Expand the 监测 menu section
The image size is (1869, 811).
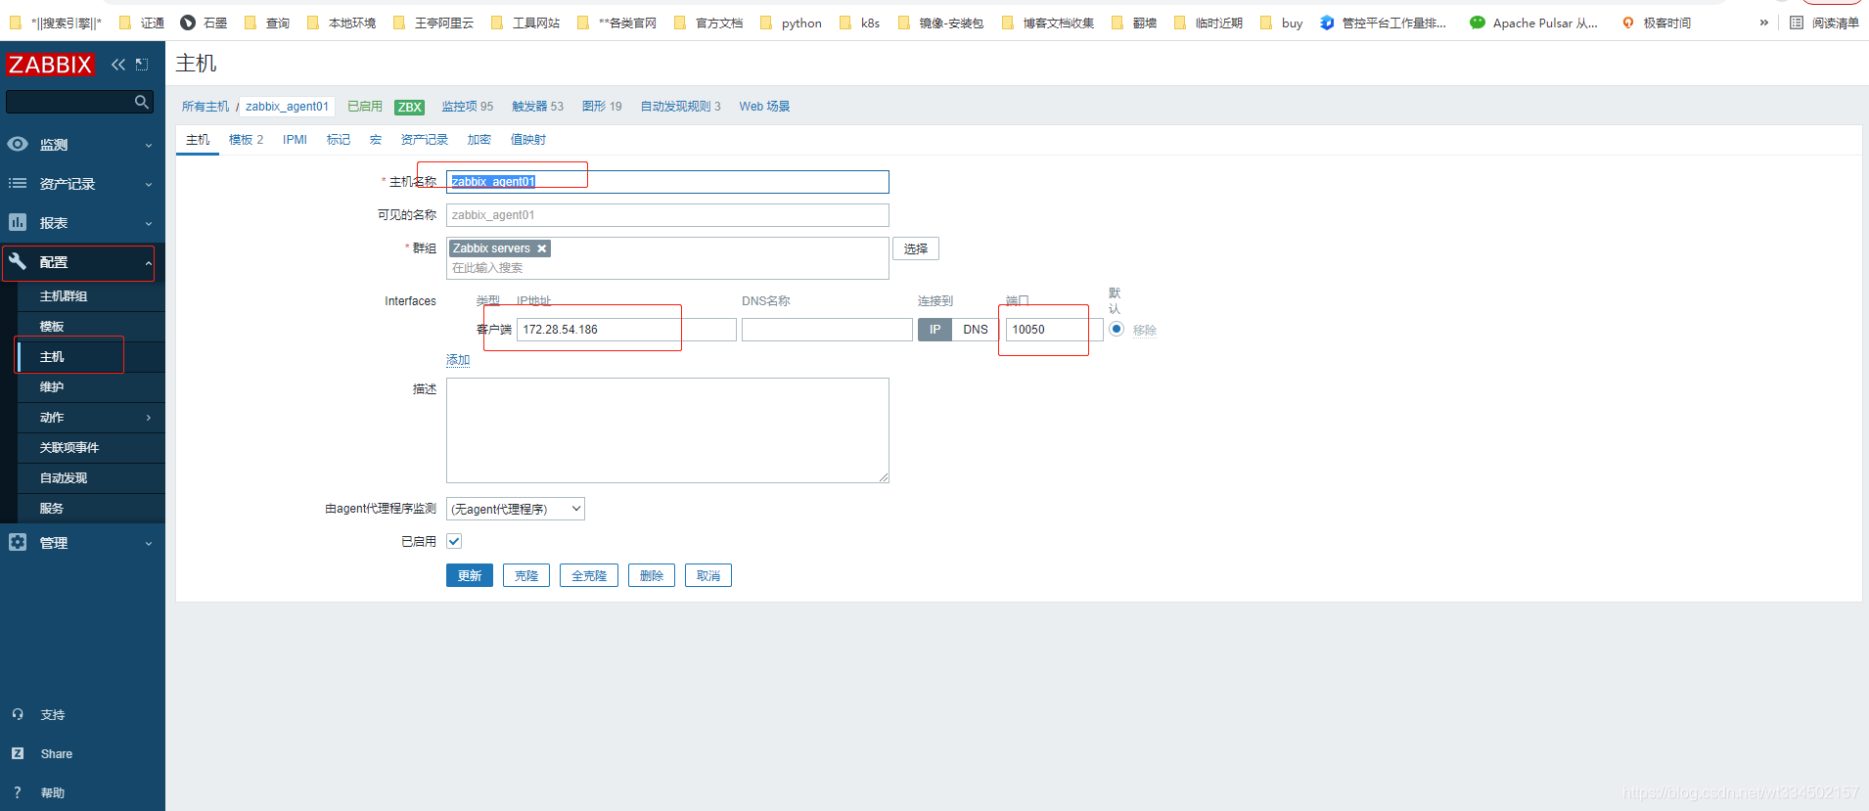coord(149,145)
